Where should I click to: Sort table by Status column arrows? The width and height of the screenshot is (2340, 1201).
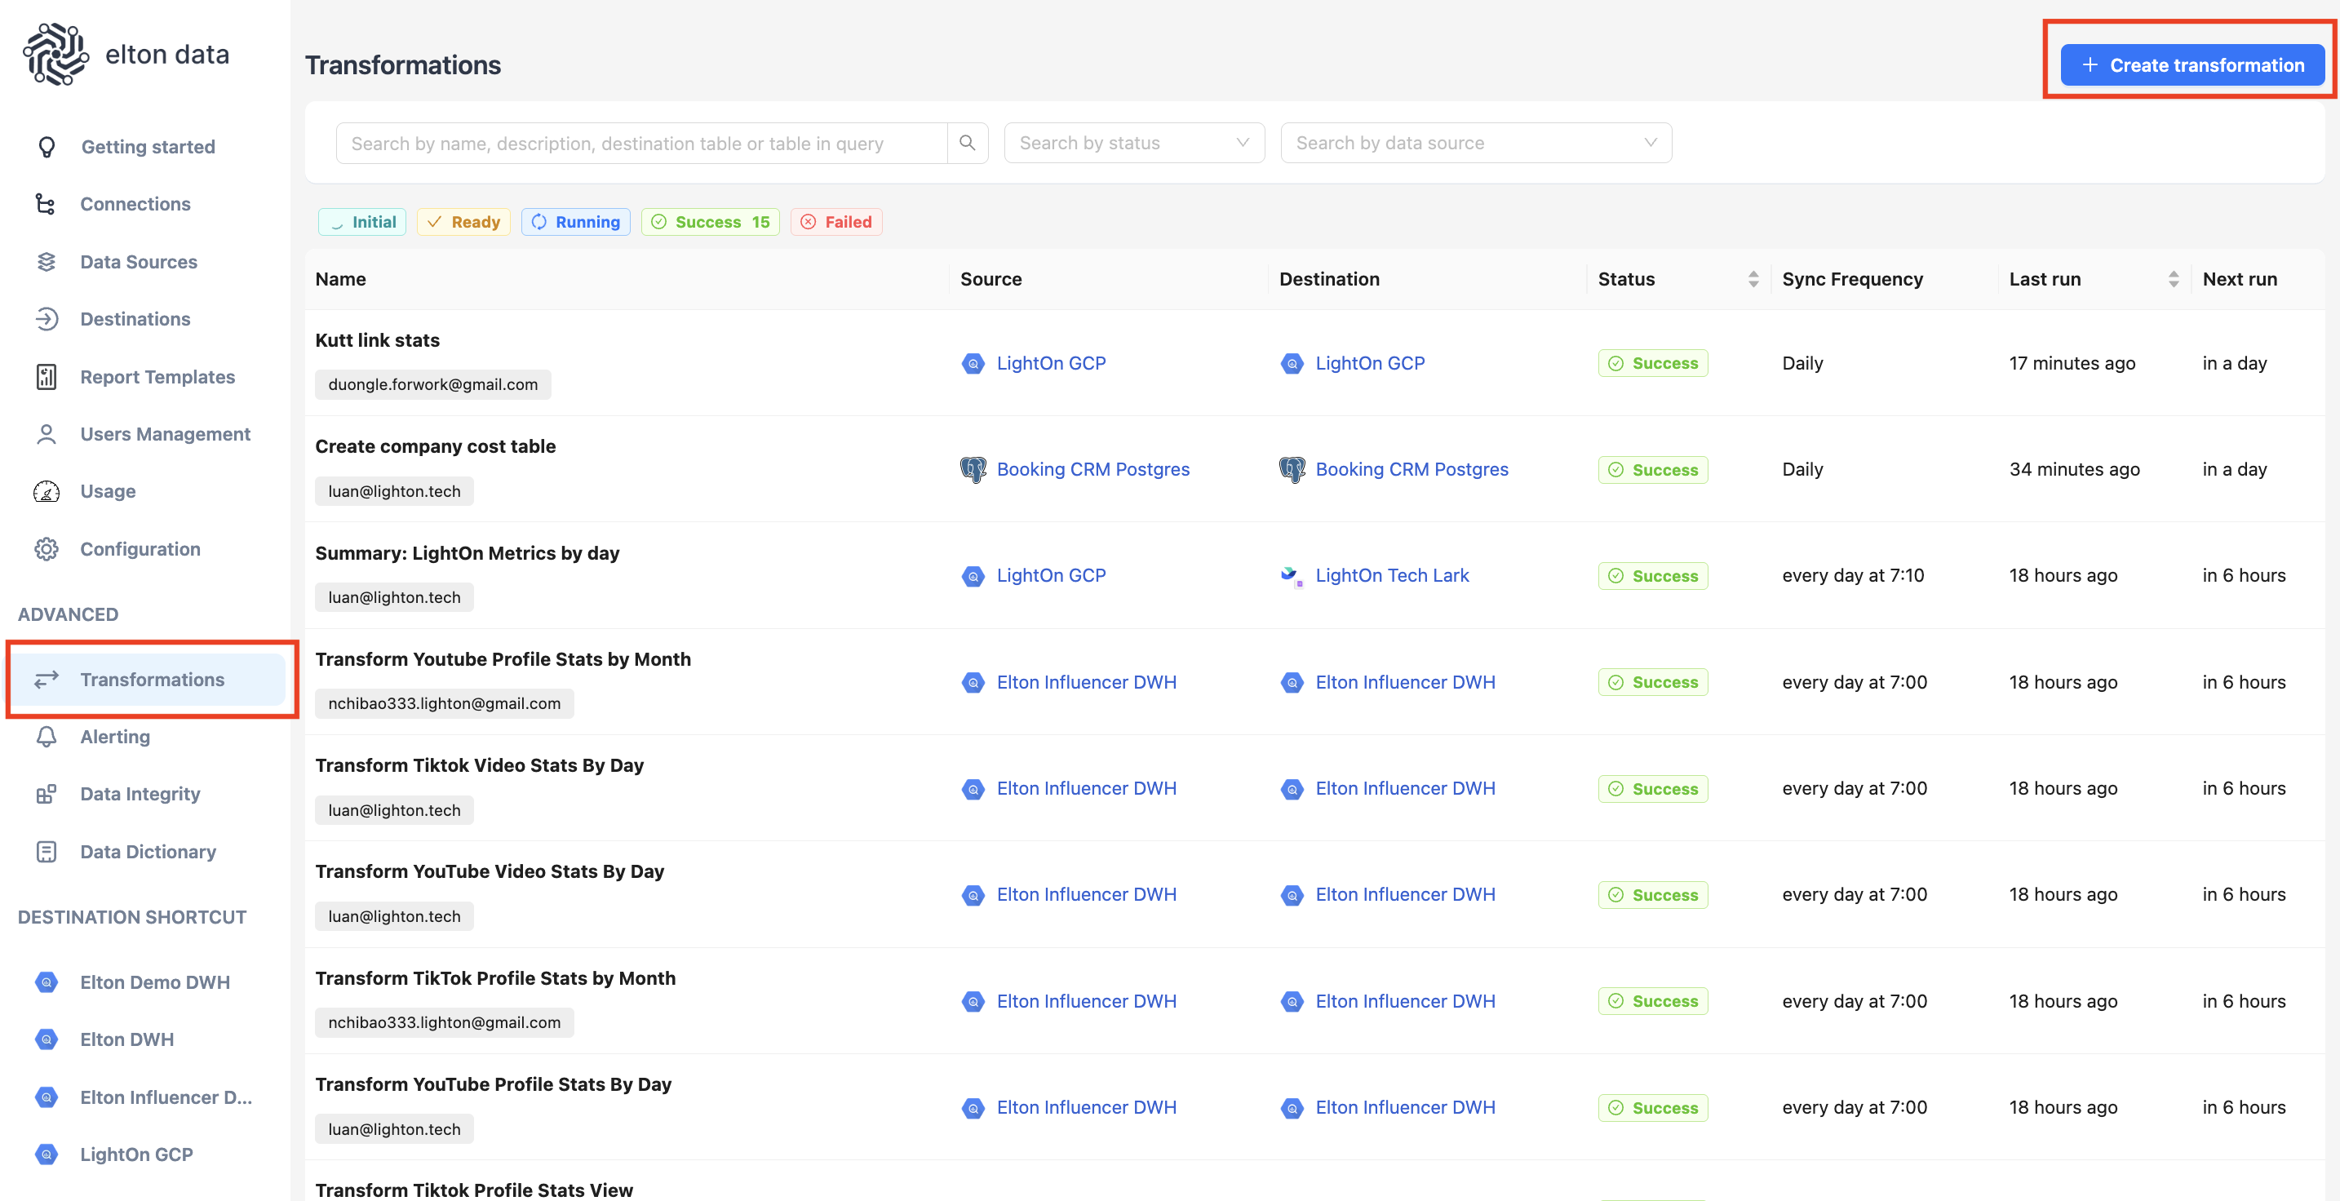point(1753,280)
